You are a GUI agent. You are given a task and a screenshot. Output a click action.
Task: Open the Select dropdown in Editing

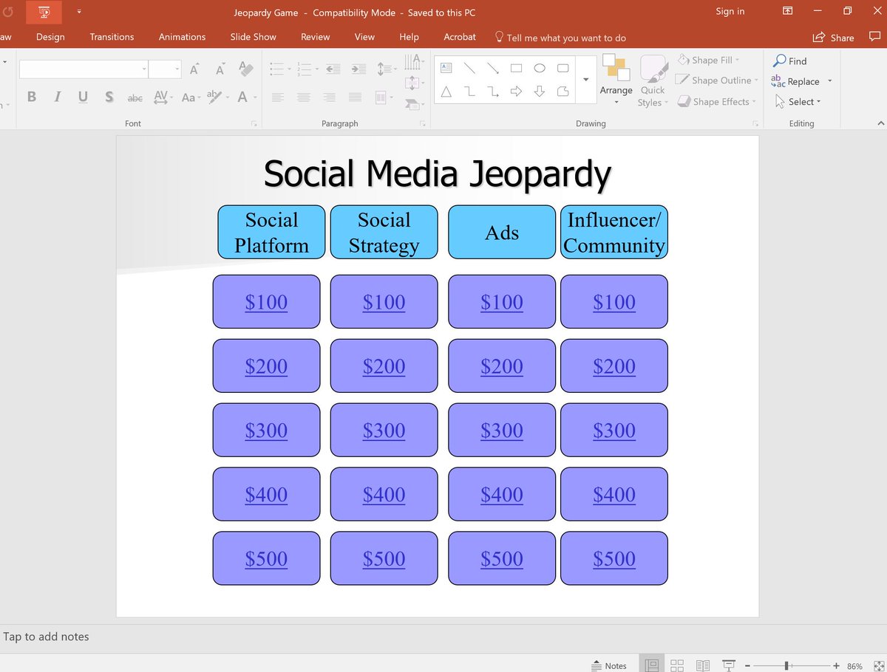(798, 102)
